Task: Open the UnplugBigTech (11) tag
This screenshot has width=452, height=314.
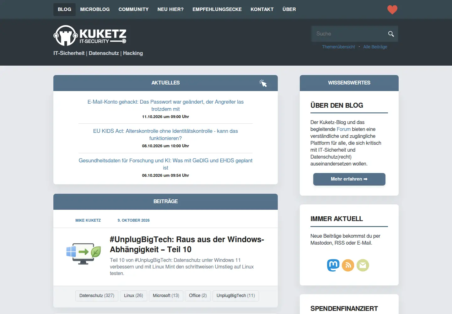Action: [x=235, y=295]
